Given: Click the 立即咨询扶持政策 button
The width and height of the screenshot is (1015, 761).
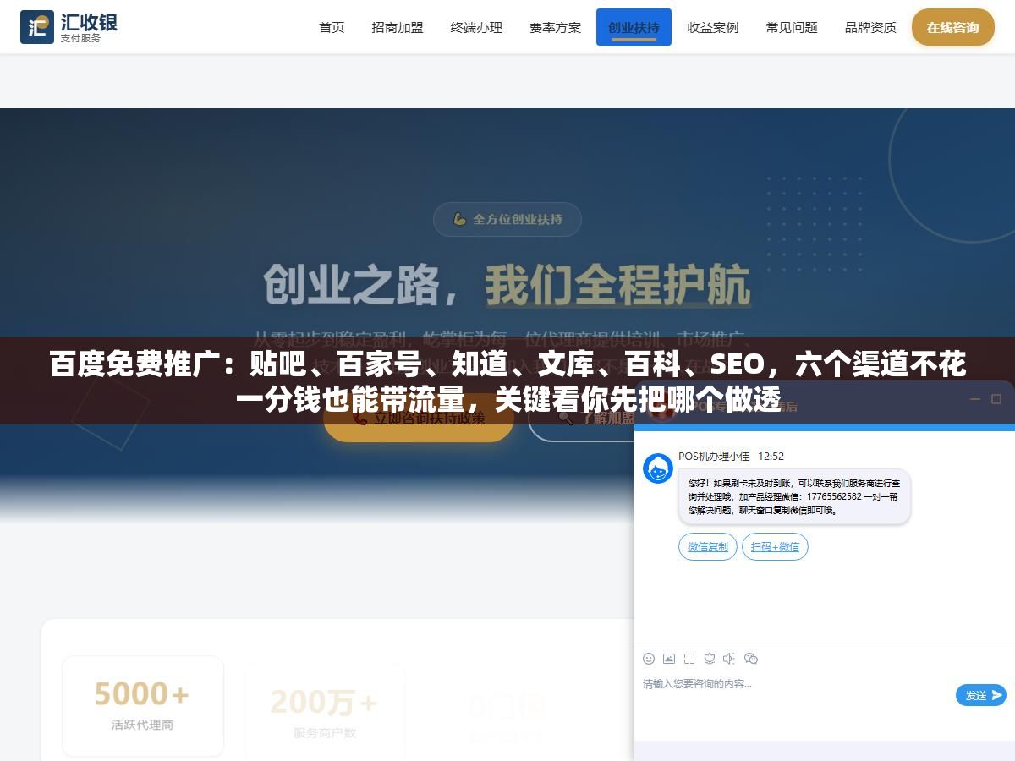Looking at the screenshot, I should (x=419, y=418).
